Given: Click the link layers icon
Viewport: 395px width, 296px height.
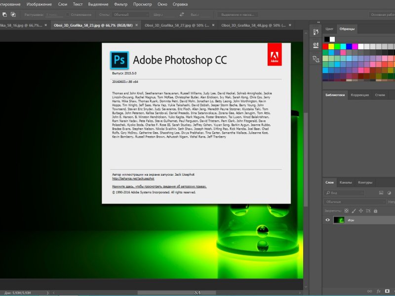Looking at the screenshot, I should click(369, 291).
